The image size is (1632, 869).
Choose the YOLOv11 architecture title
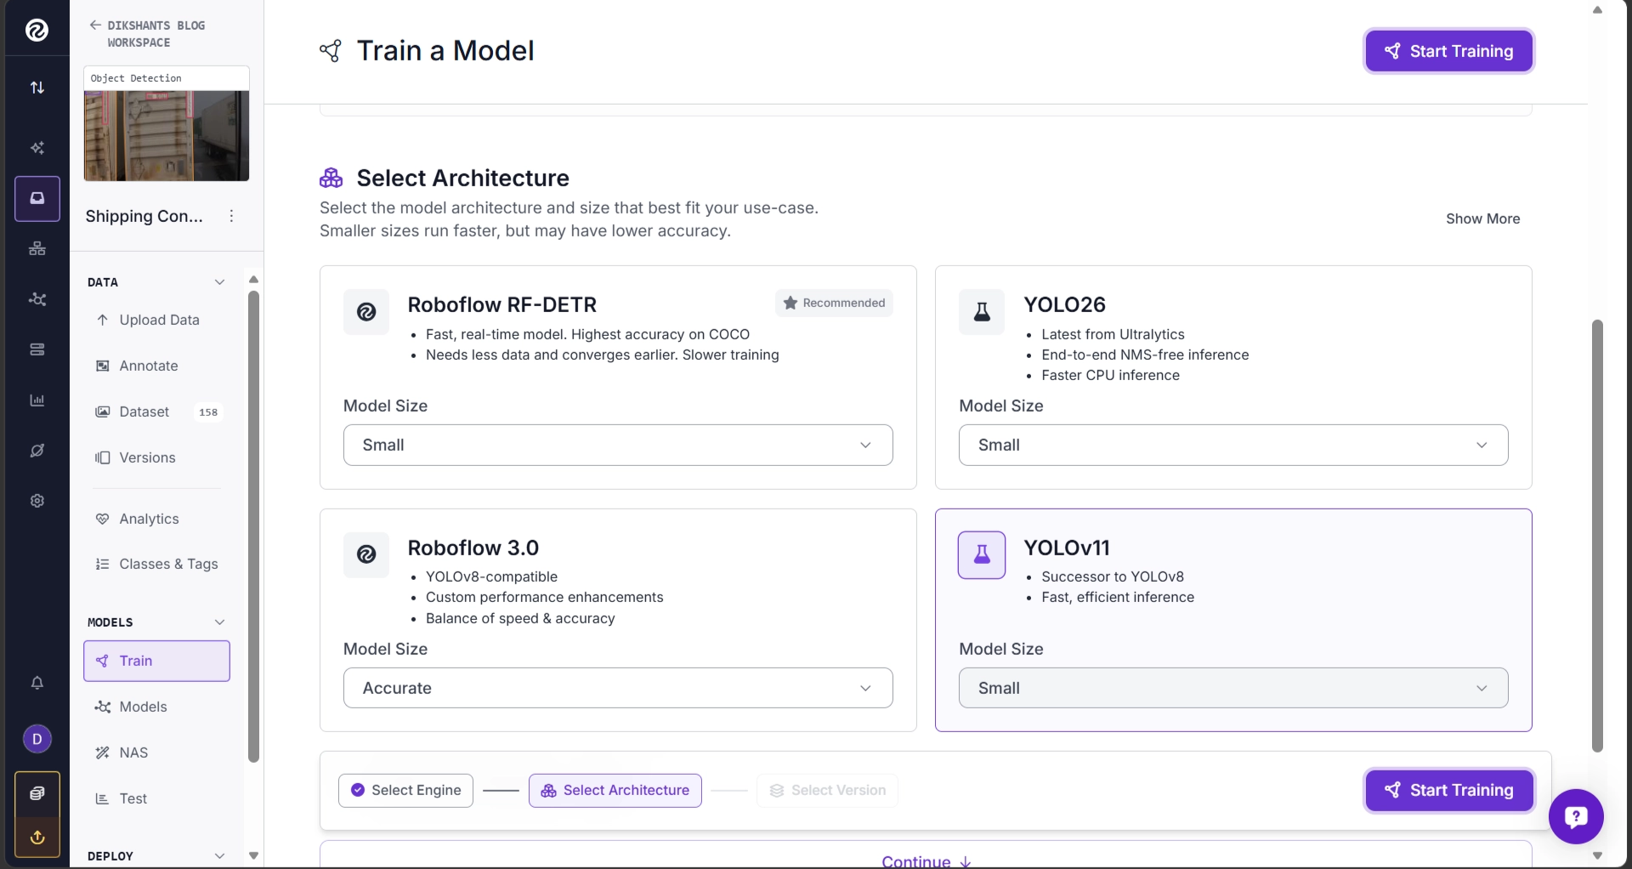pos(1067,548)
